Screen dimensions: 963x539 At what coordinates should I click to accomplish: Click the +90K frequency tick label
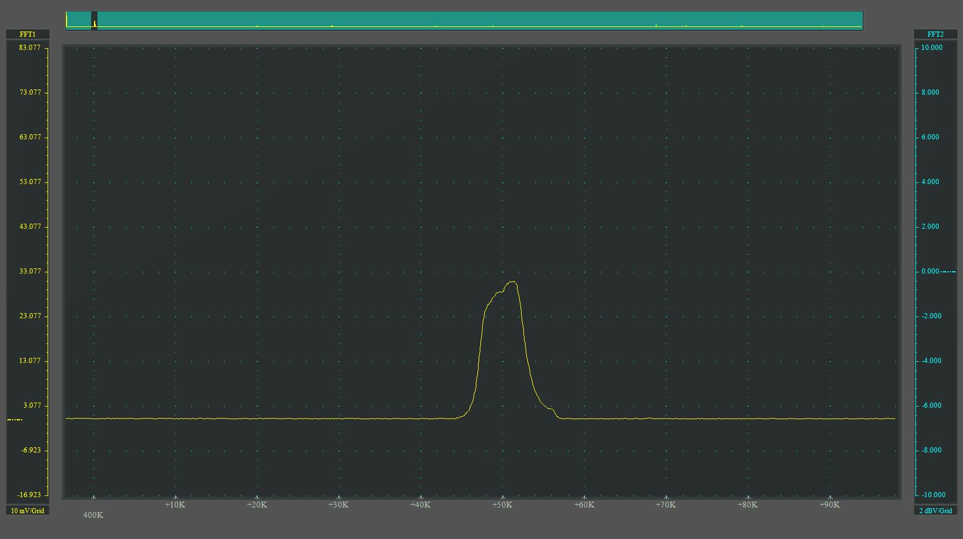pyautogui.click(x=829, y=505)
